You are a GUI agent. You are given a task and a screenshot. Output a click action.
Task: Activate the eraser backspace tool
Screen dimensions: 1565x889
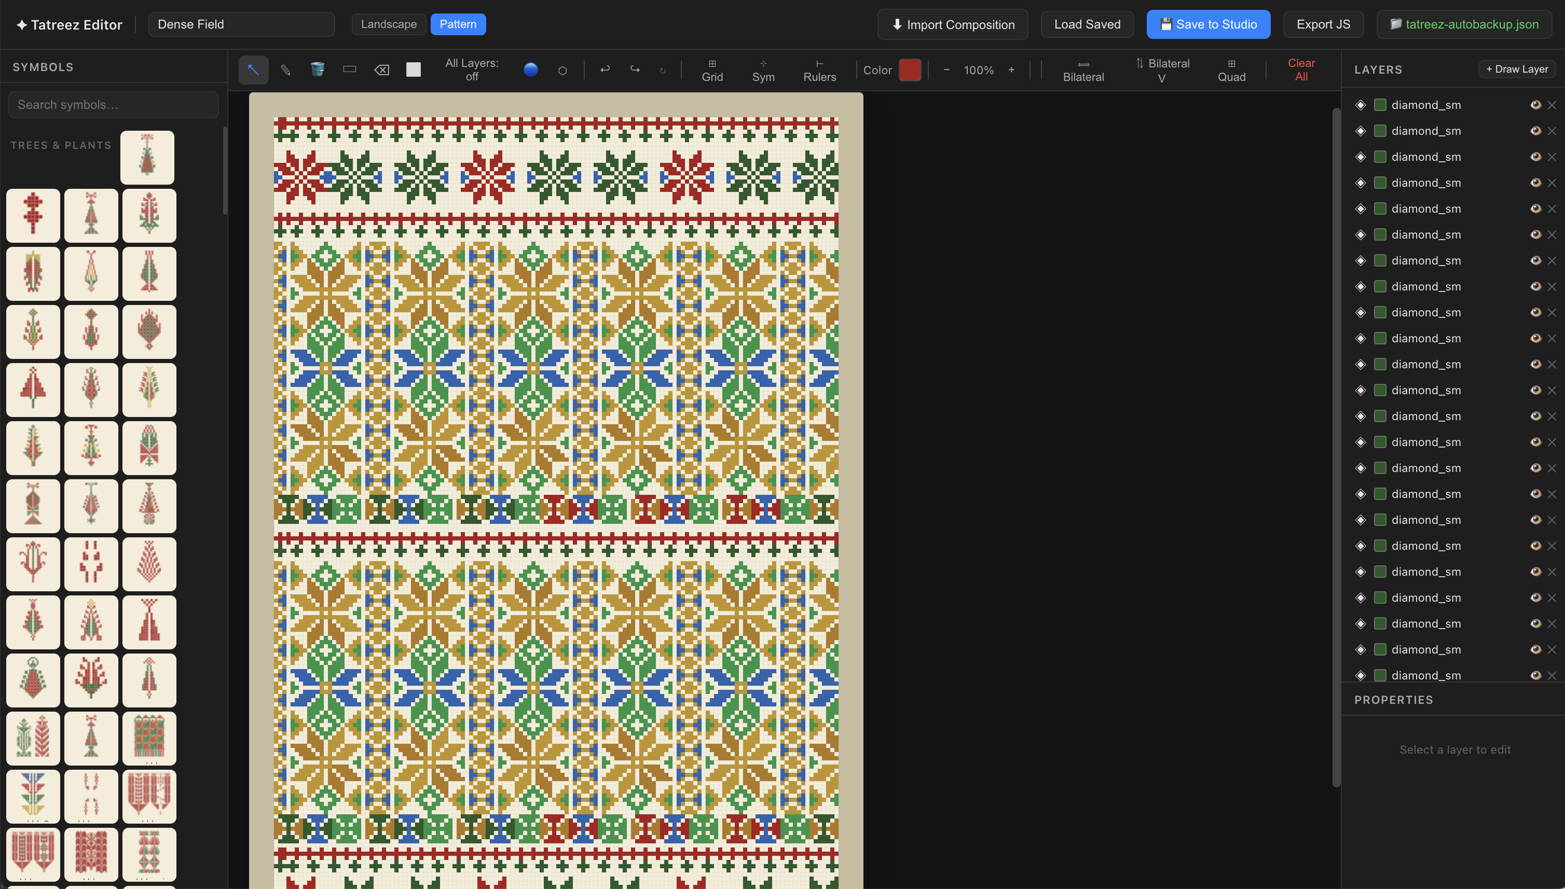point(381,70)
